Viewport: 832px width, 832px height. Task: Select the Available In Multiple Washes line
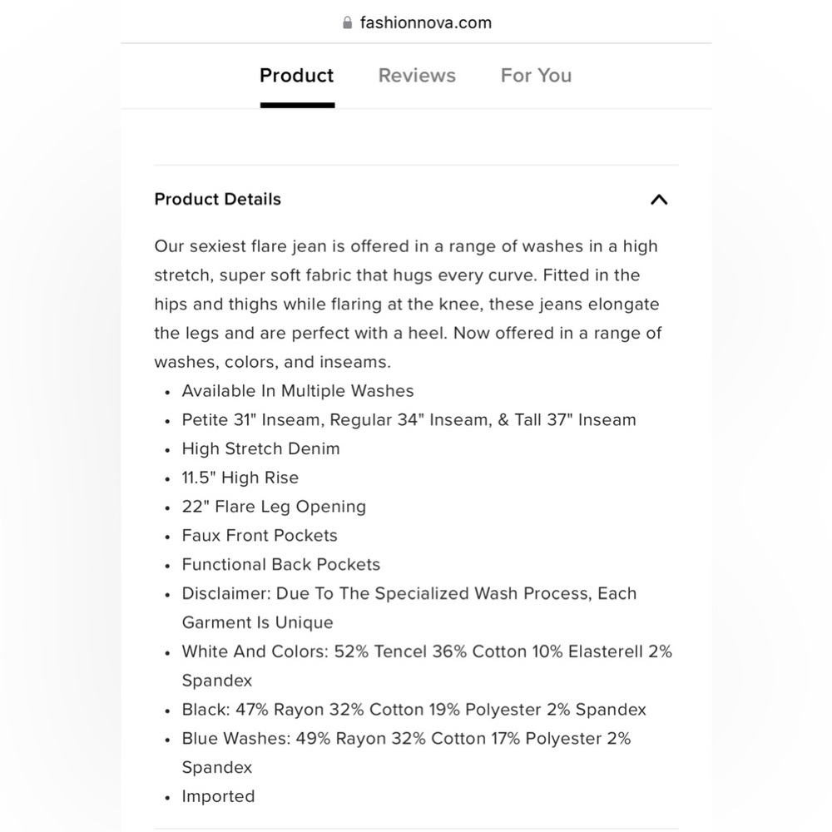[x=297, y=391]
